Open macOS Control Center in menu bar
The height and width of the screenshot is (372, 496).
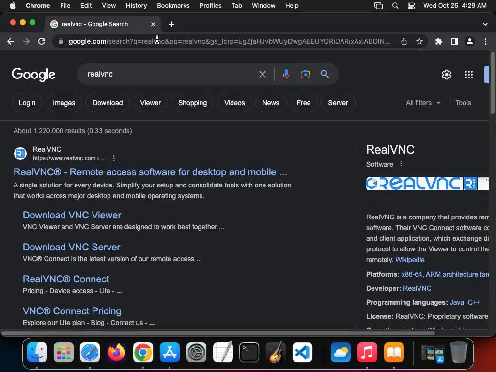(411, 6)
